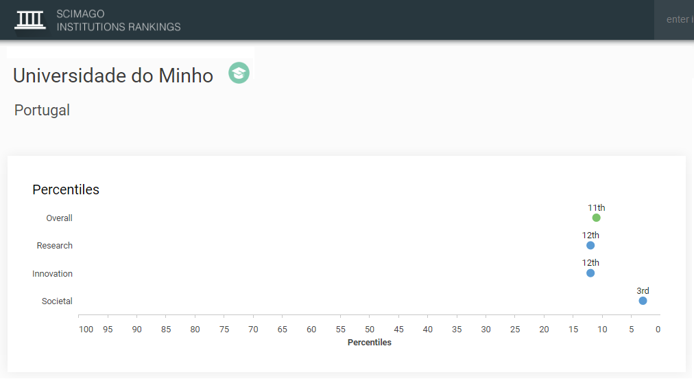Select the Societal 3rd percentile dot

click(643, 301)
